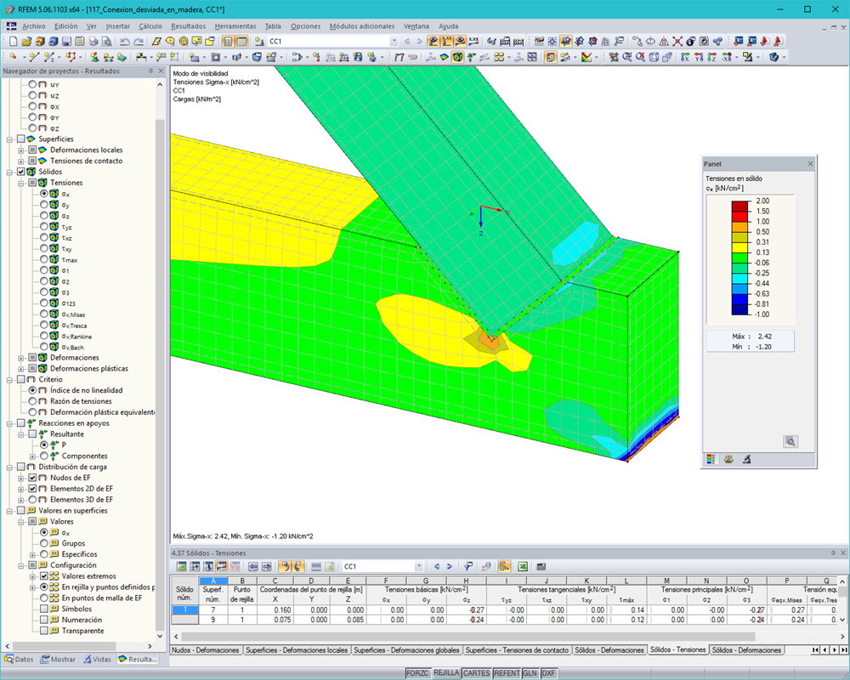This screenshot has height=680, width=850.
Task: Export table to Excel
Action: 523,567
